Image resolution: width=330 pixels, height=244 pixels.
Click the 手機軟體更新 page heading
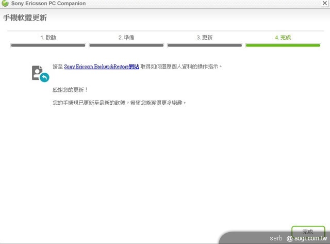click(x=25, y=18)
